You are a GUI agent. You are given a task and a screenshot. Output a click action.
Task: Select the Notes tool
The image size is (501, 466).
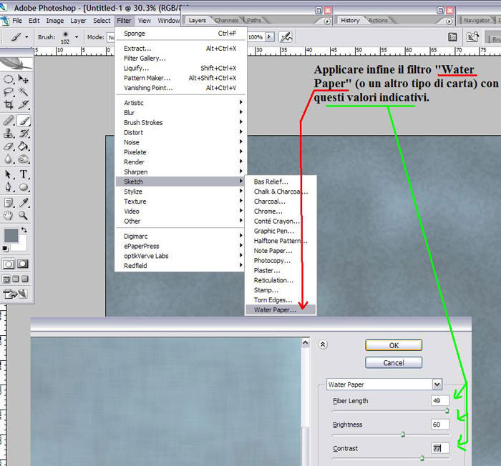coord(9,203)
